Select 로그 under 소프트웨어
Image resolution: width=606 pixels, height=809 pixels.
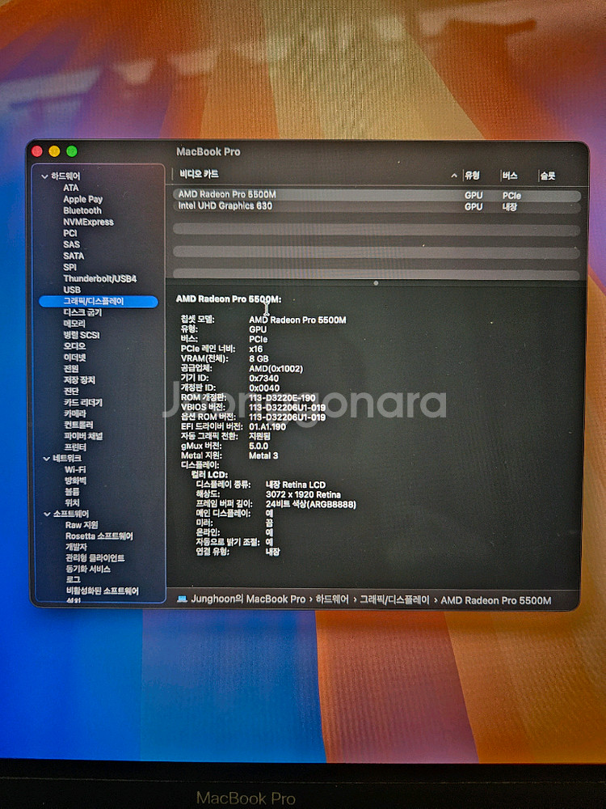pyautogui.click(x=74, y=580)
